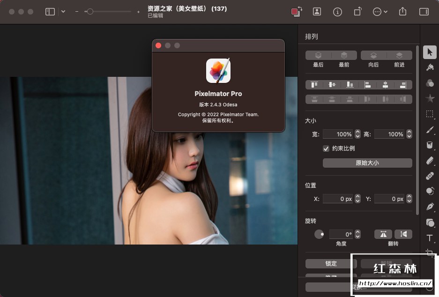Select the Type text tool
Screen dimensions: 439x297
point(430,238)
